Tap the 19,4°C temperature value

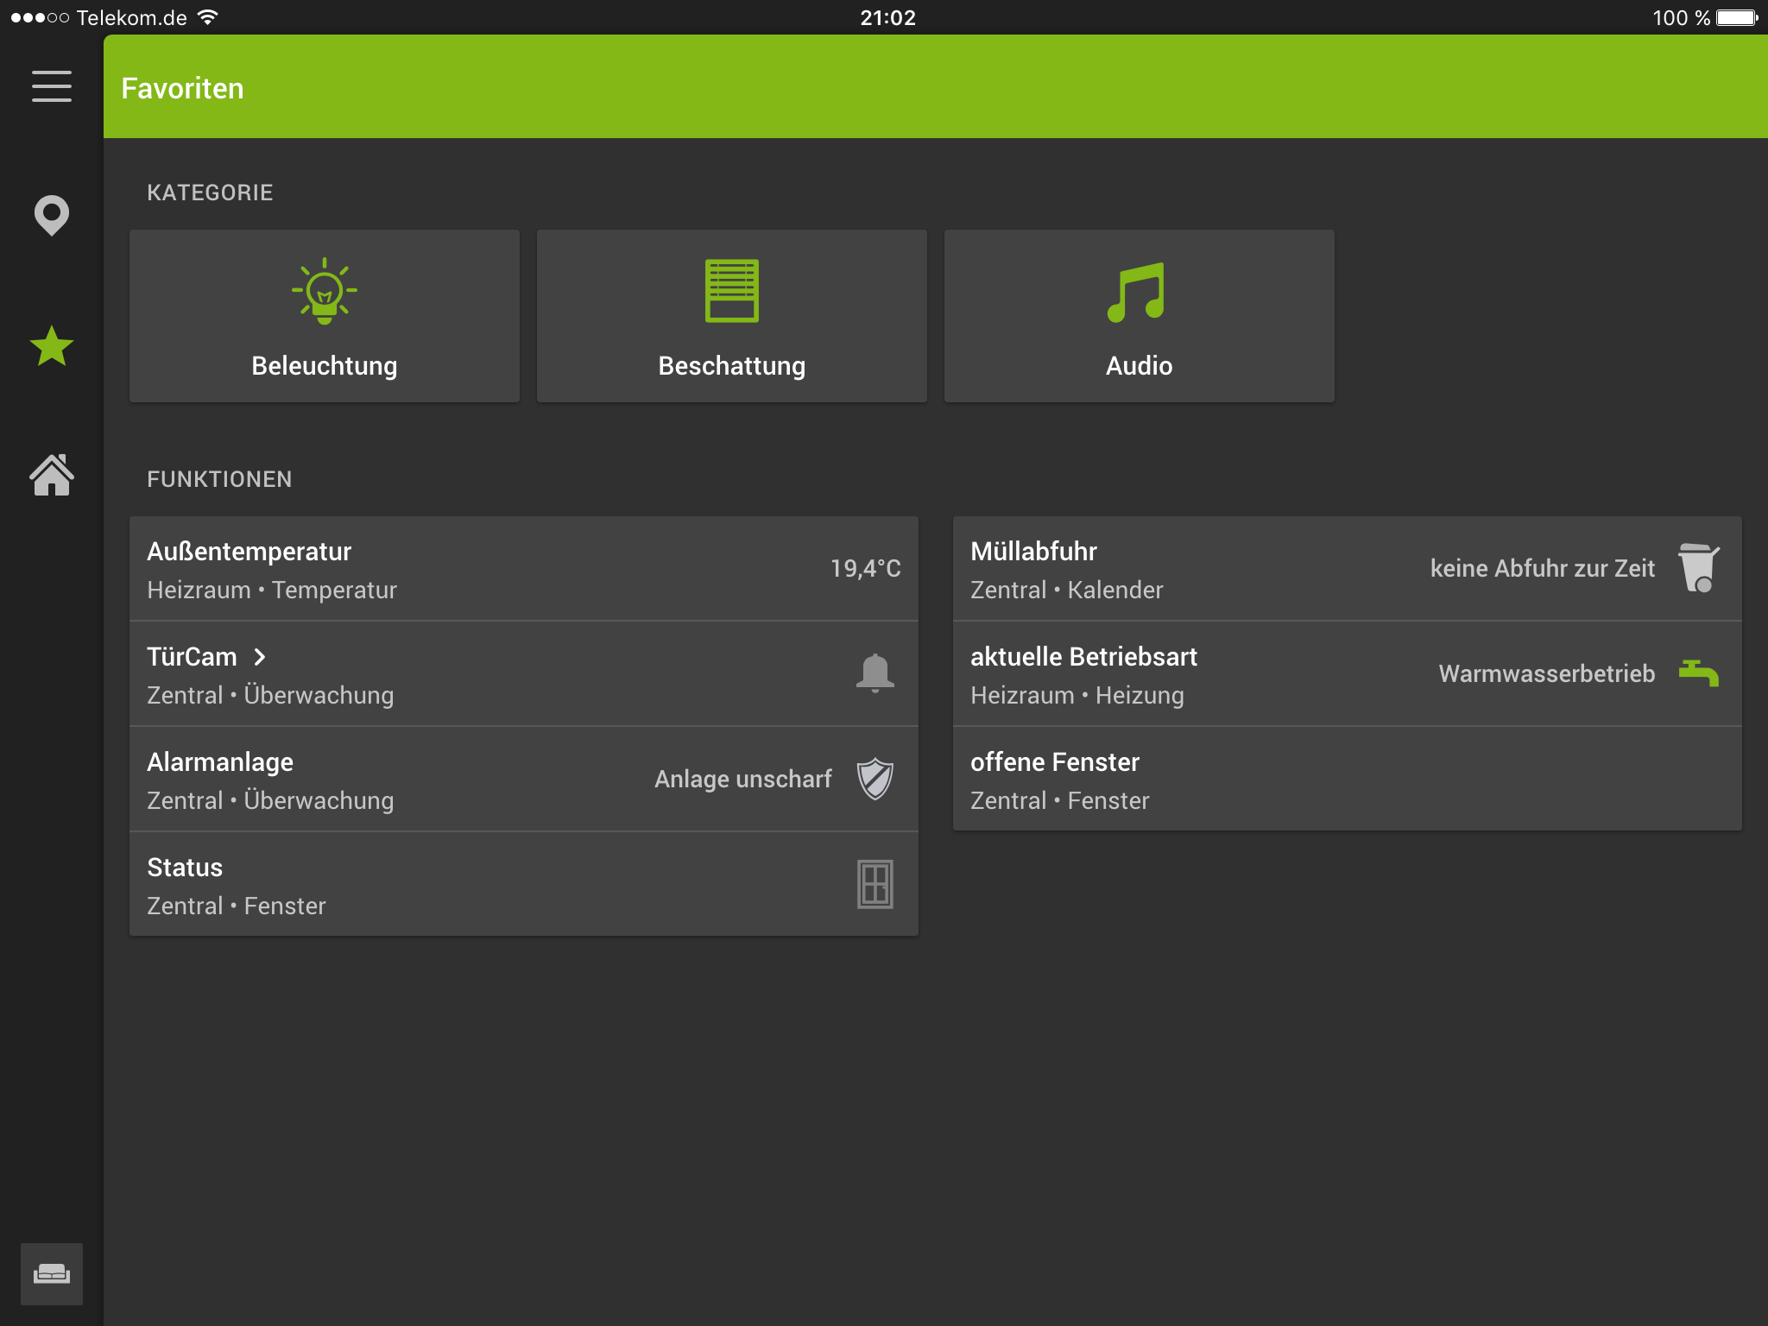point(865,568)
